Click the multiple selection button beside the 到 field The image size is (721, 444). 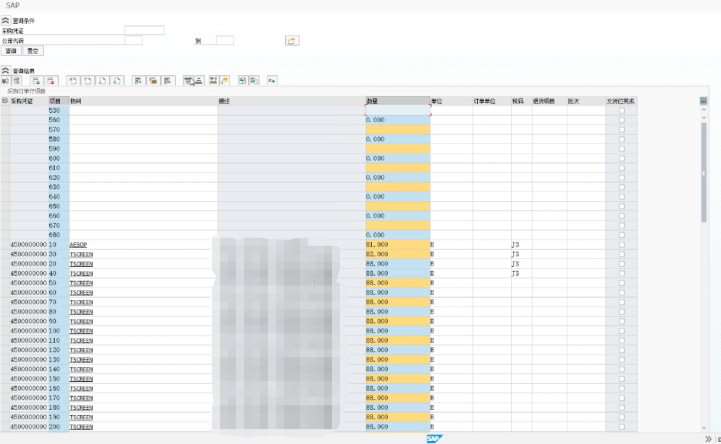292,41
